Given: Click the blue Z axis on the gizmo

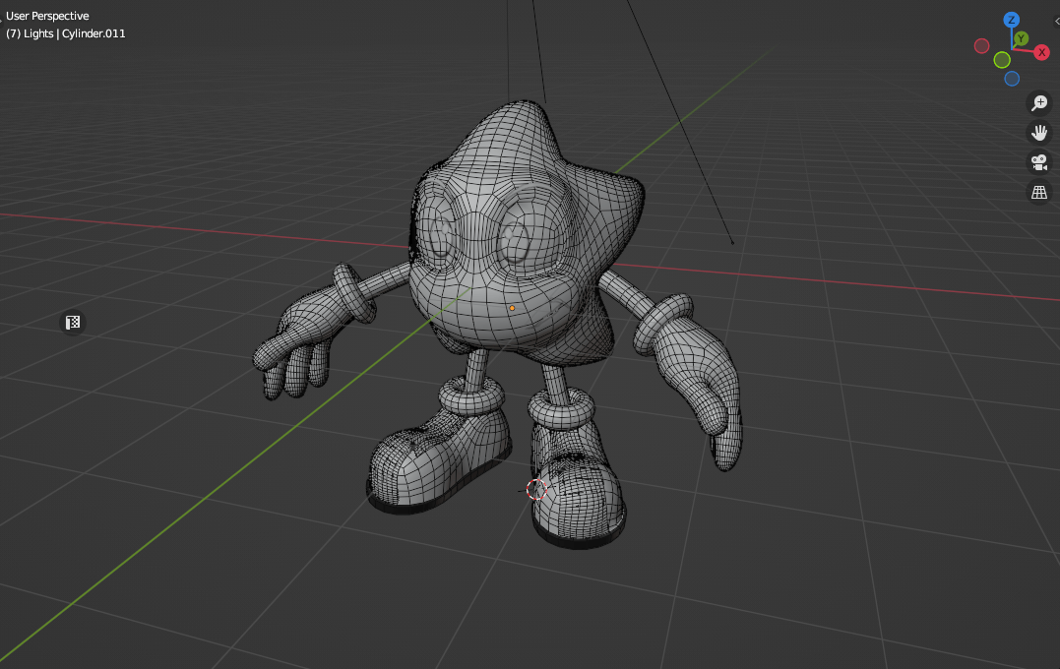Looking at the screenshot, I should pos(1011,20).
